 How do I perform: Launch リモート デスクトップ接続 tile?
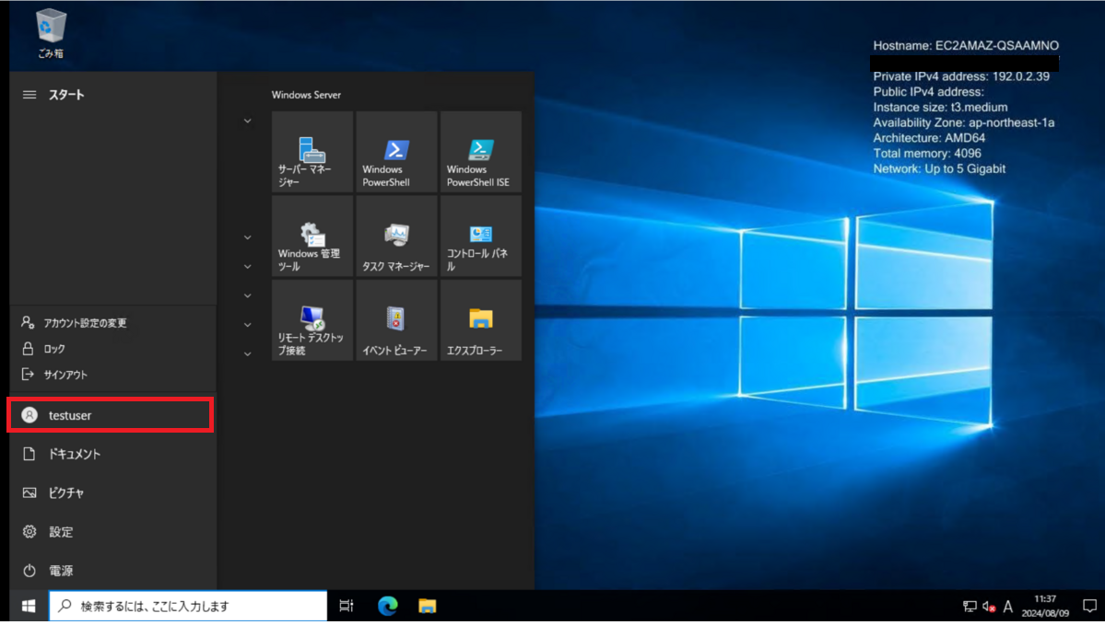tap(312, 320)
